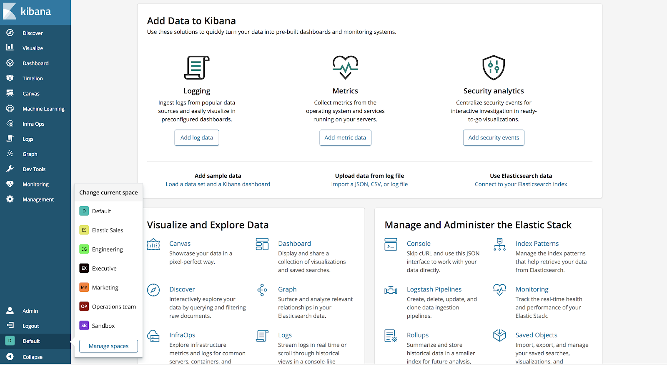The width and height of the screenshot is (667, 366).
Task: Click the Management label in the sidebar
Action: tap(38, 199)
